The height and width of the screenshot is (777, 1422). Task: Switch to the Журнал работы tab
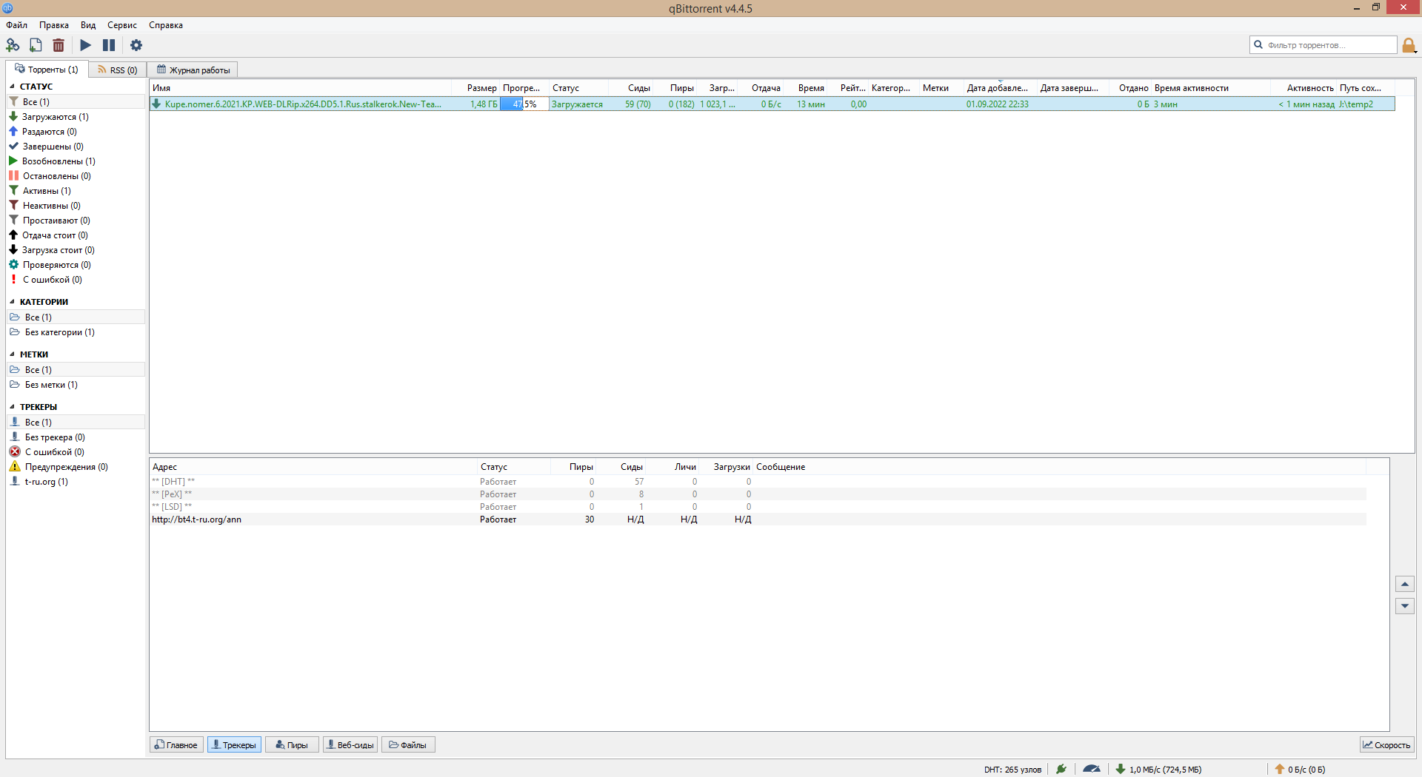pos(193,70)
